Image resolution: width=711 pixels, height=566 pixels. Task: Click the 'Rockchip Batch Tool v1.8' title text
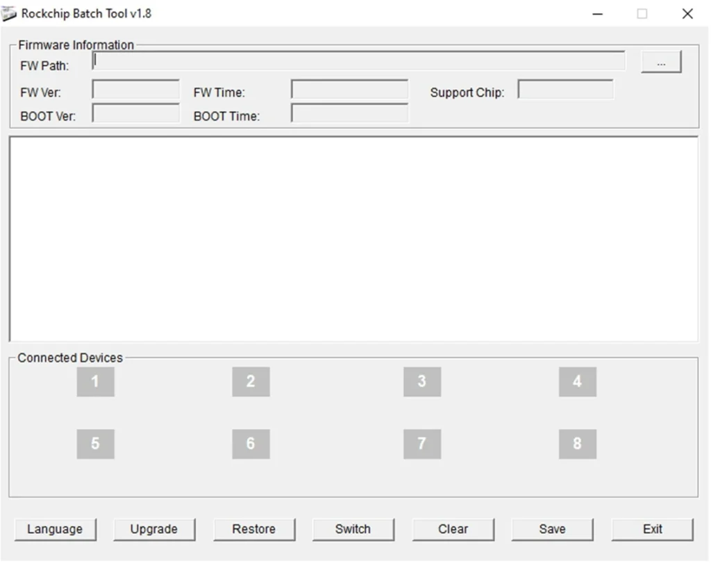(x=86, y=14)
